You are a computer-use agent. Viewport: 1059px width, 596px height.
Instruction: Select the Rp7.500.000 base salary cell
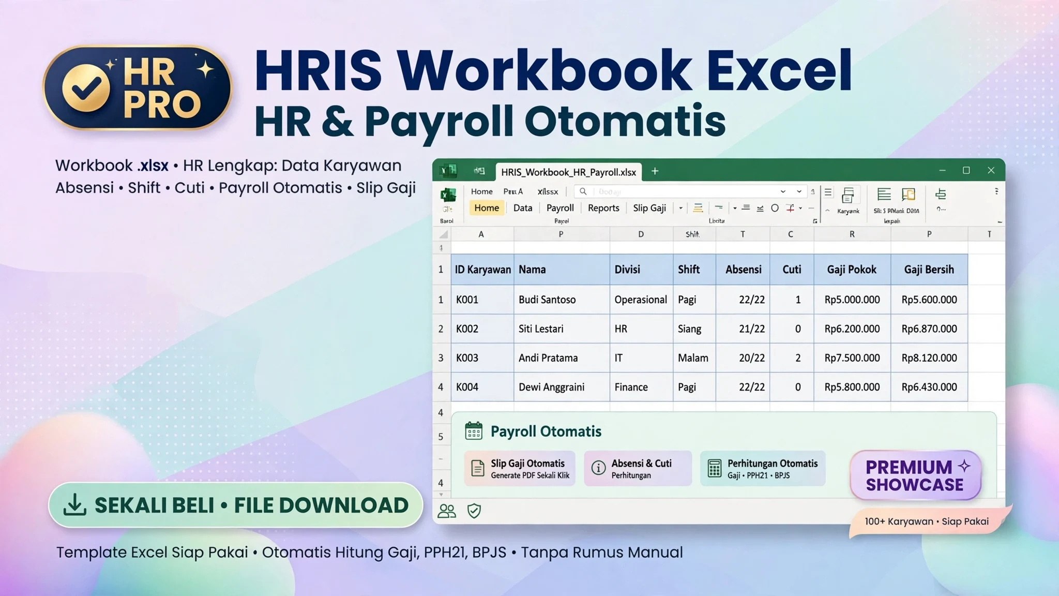(852, 357)
